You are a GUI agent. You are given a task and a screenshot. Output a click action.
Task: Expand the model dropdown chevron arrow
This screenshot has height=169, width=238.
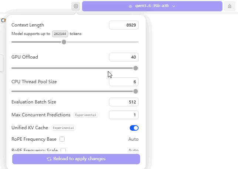[174, 6]
